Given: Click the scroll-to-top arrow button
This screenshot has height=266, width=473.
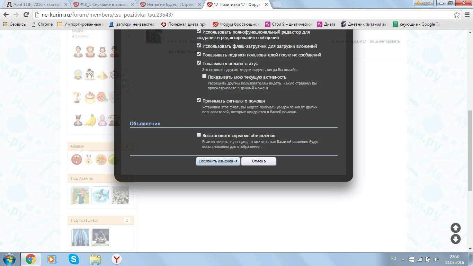Looking at the screenshot, I should point(455,228).
